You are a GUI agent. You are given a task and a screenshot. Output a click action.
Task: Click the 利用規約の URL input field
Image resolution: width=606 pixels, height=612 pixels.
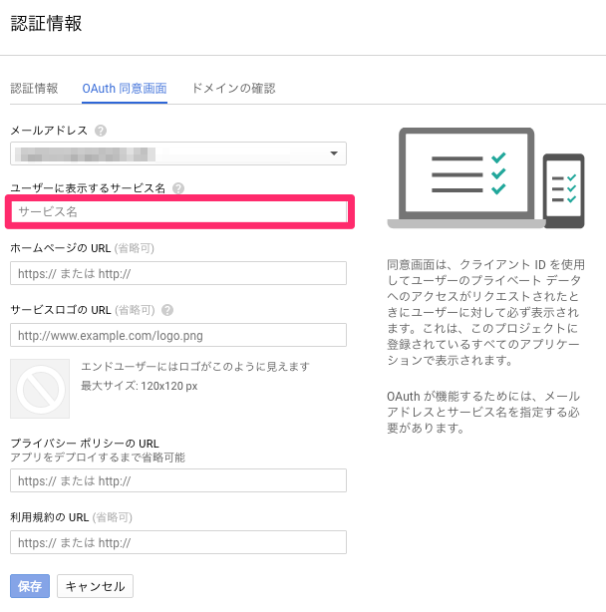(178, 542)
